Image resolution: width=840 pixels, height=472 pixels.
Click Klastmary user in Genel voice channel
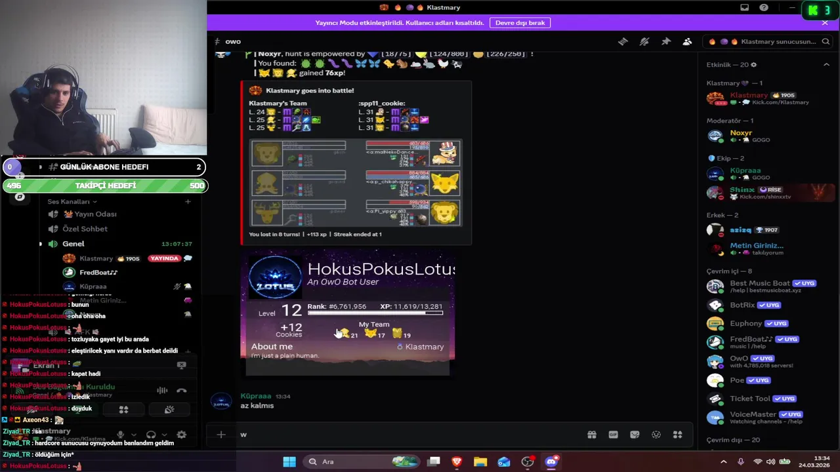click(x=96, y=258)
